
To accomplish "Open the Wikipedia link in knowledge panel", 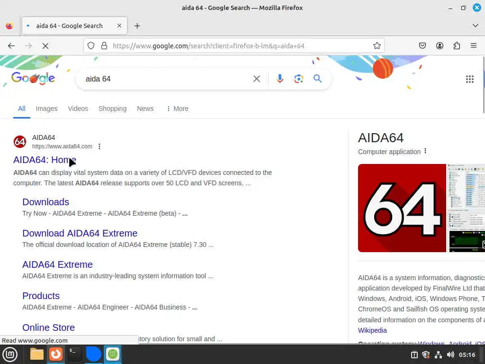I will click(372, 330).
